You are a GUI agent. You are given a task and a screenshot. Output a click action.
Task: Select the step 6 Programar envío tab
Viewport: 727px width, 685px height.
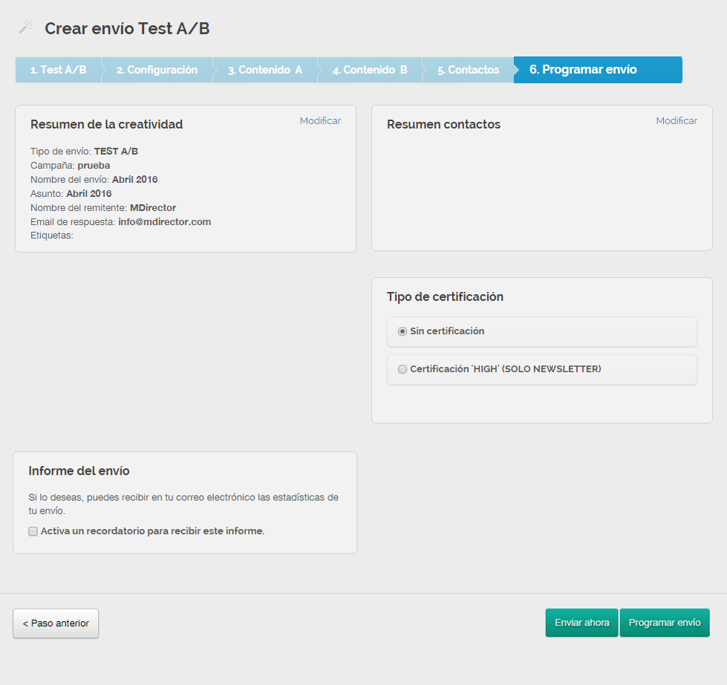(583, 70)
